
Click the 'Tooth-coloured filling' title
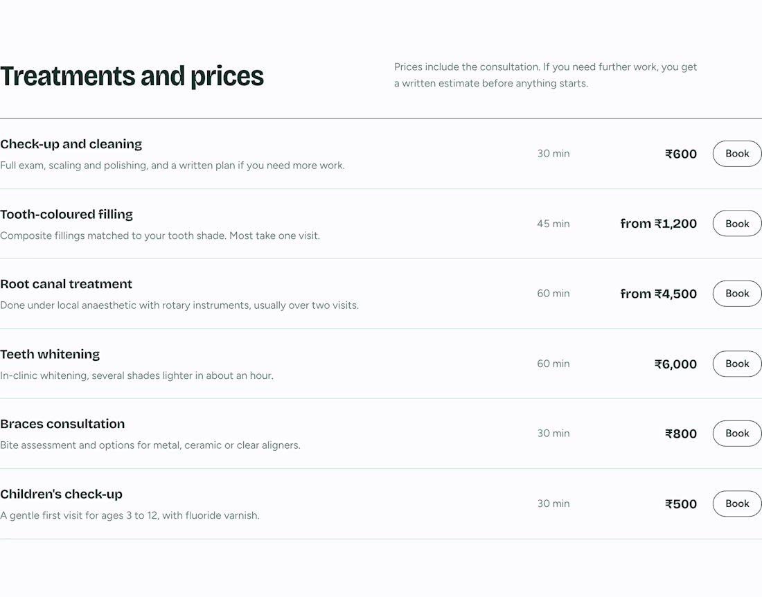tap(67, 214)
